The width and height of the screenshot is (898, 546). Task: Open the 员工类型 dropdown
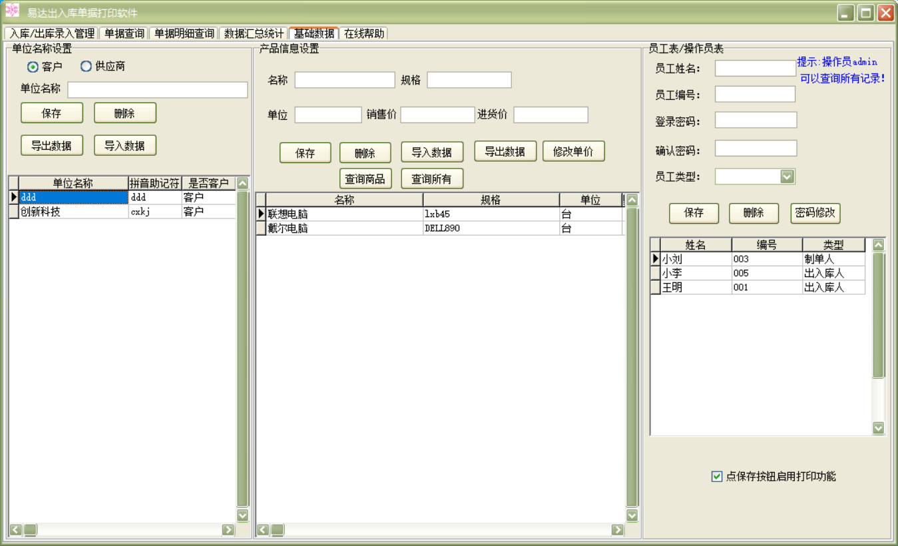tap(787, 176)
